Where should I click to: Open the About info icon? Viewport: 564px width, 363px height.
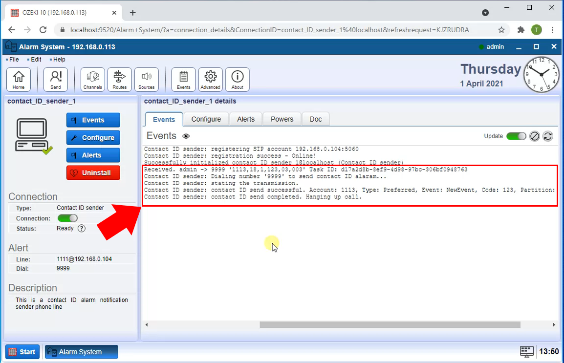(x=238, y=80)
